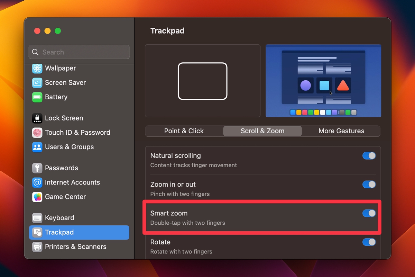Open the Passwords settings pane
The image size is (415, 277).
(x=62, y=168)
